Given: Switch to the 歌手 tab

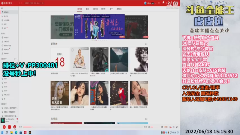Looking at the screenshot, I should pos(111,9).
